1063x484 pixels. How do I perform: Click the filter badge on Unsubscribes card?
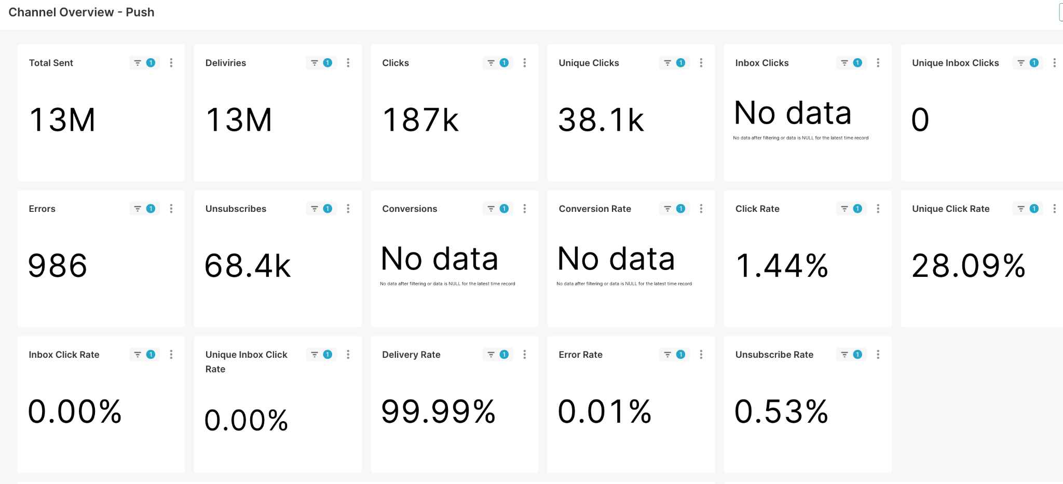click(321, 209)
